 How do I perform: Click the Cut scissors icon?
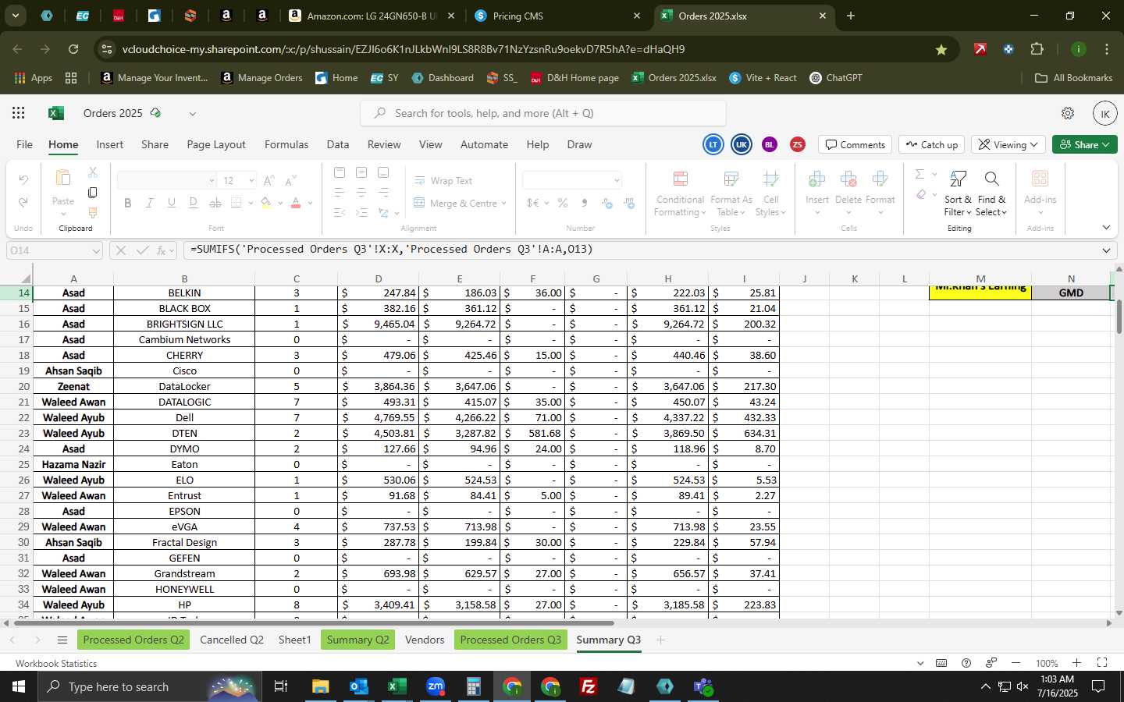tap(93, 172)
